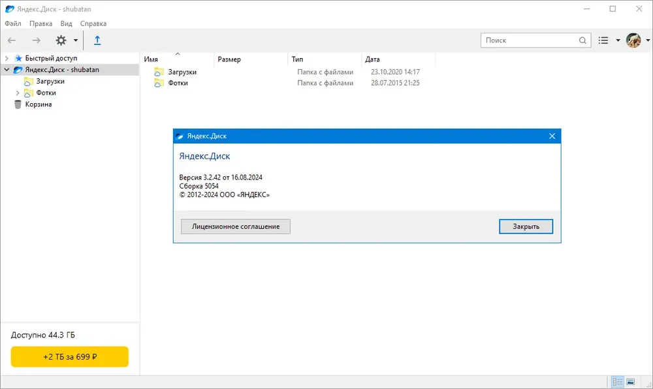653x389 pixels.
Task: Open the Справка menu
Action: coord(93,23)
